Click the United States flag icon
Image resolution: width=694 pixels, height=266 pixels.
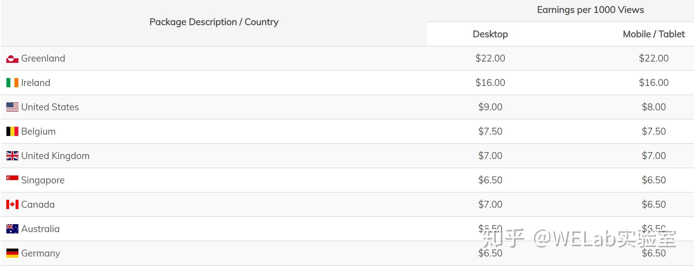(12, 107)
